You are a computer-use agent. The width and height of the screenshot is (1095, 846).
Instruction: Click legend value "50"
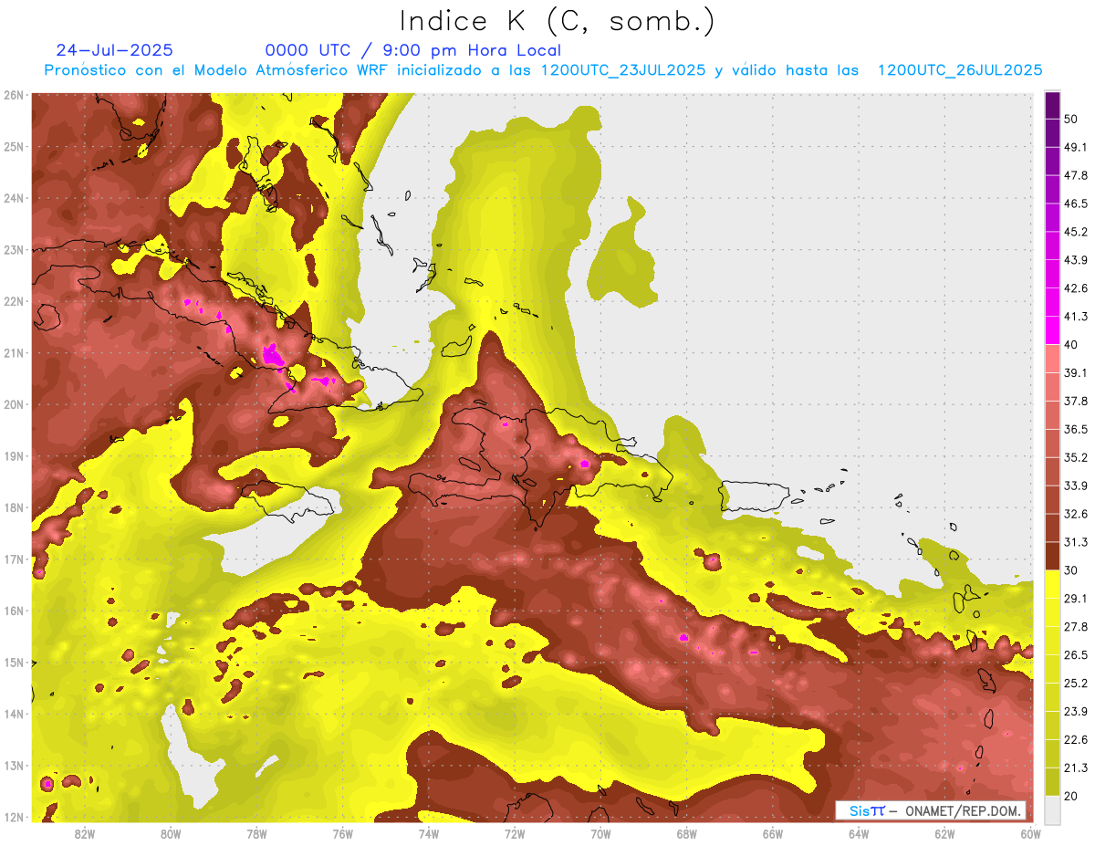(x=1071, y=119)
